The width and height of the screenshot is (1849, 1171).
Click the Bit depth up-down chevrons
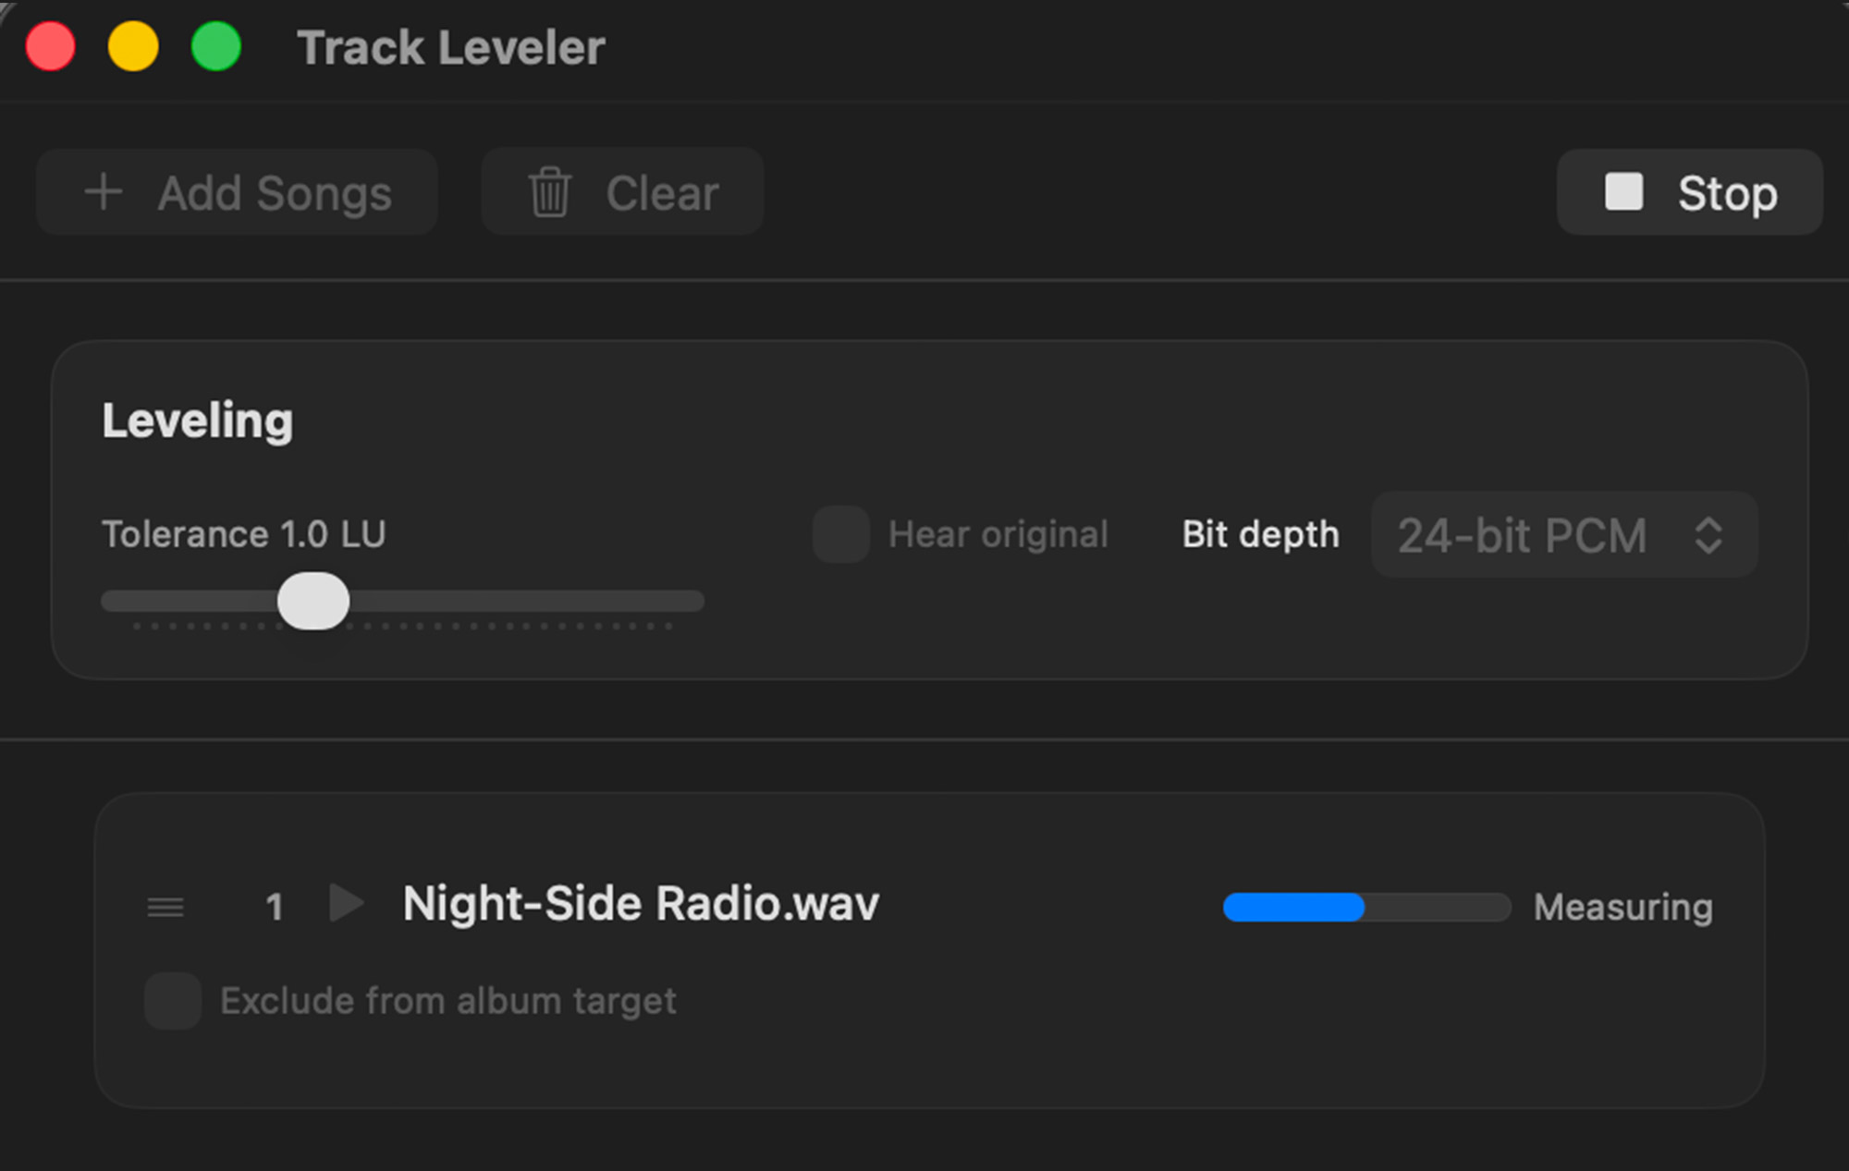point(1708,535)
